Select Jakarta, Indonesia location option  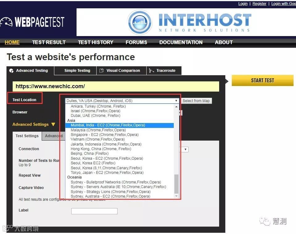point(119,144)
